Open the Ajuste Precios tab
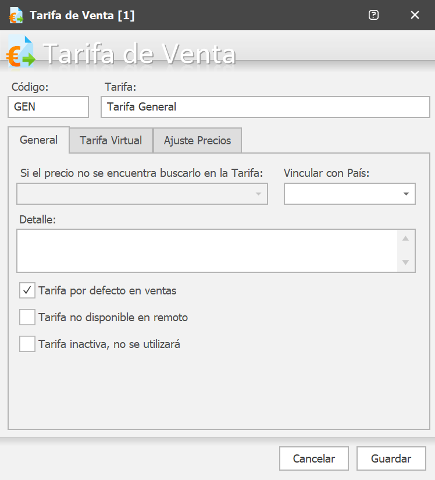435x480 pixels. [197, 141]
